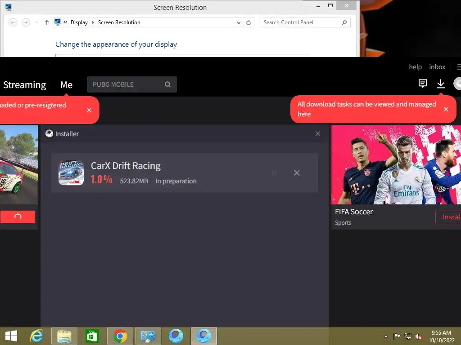Open the Streaming tab

tap(24, 85)
